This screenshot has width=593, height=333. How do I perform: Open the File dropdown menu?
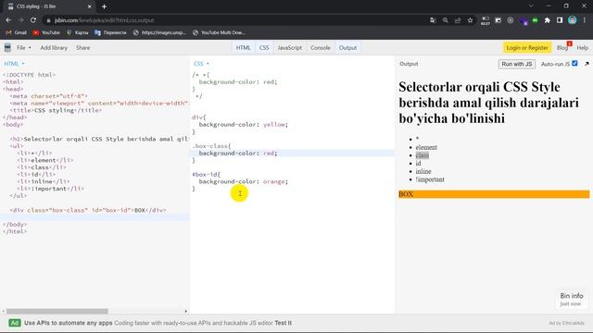click(x=24, y=47)
